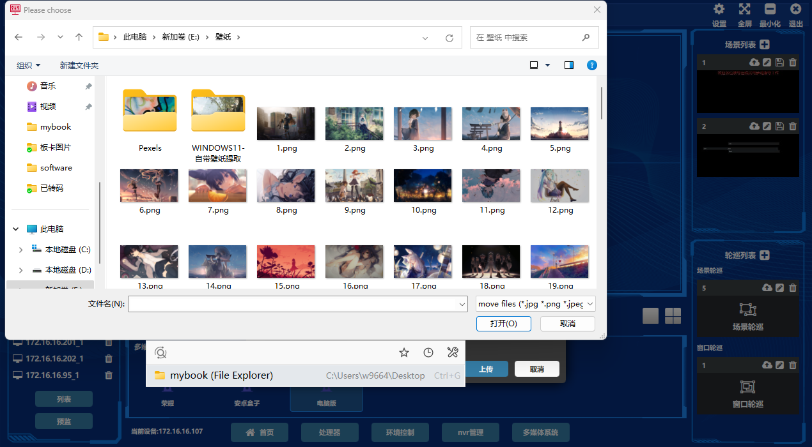
Task: Save scene 2 with its floppy disk icon
Action: pyautogui.click(x=779, y=126)
